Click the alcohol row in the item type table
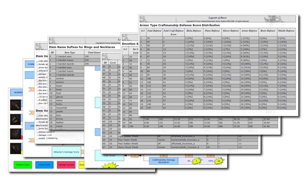 tap(67, 78)
